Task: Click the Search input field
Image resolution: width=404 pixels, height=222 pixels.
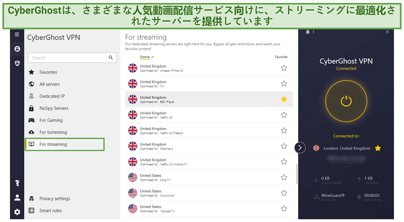Action: pos(72,58)
